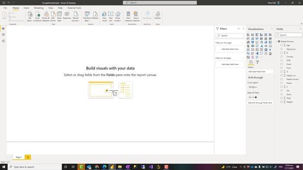
Task: Check the Event field
Action: [x=282, y=64]
